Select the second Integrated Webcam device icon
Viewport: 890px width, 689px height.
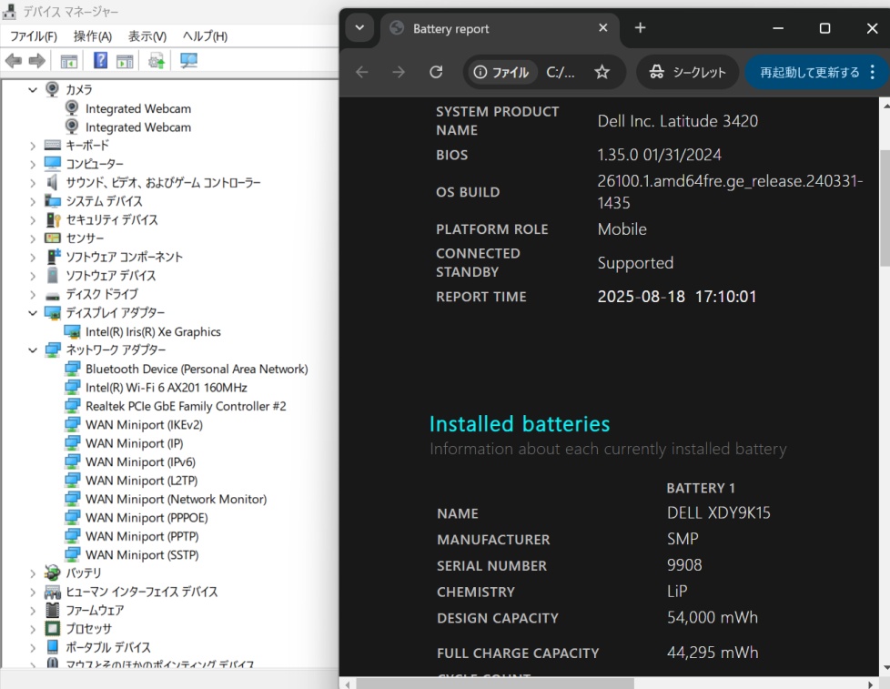pos(72,127)
